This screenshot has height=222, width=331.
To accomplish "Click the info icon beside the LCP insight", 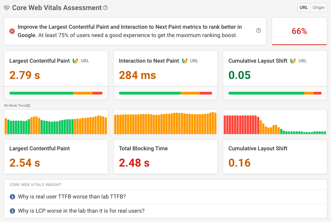I will click(x=12, y=211).
